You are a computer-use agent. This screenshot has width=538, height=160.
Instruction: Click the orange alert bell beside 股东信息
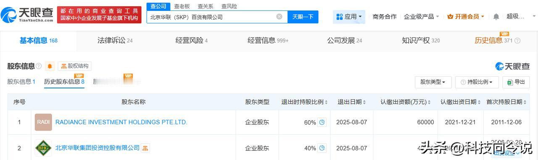coord(50,66)
